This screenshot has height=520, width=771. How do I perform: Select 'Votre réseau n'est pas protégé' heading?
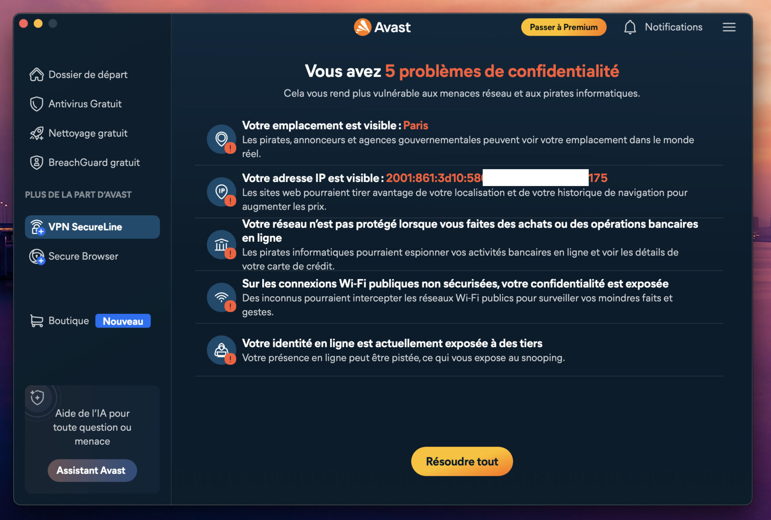pos(470,231)
